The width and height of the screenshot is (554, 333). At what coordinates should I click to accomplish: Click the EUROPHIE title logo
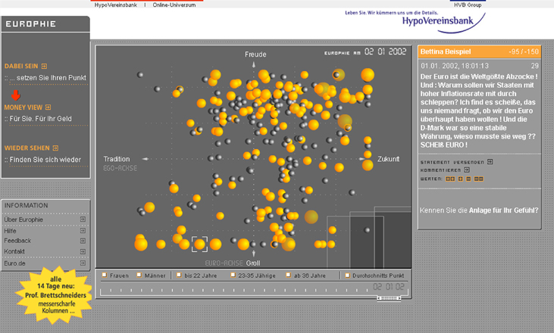tap(31, 24)
